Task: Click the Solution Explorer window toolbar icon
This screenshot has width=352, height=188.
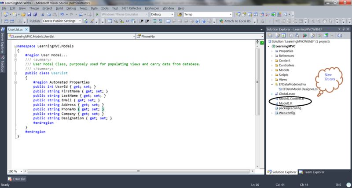Action: 238,15
